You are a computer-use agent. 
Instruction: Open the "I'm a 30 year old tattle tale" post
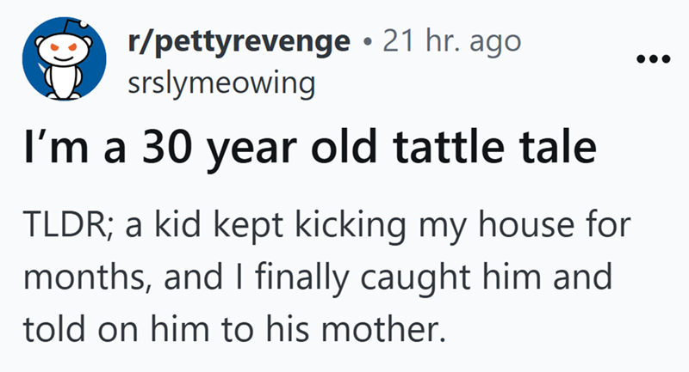coord(307,148)
